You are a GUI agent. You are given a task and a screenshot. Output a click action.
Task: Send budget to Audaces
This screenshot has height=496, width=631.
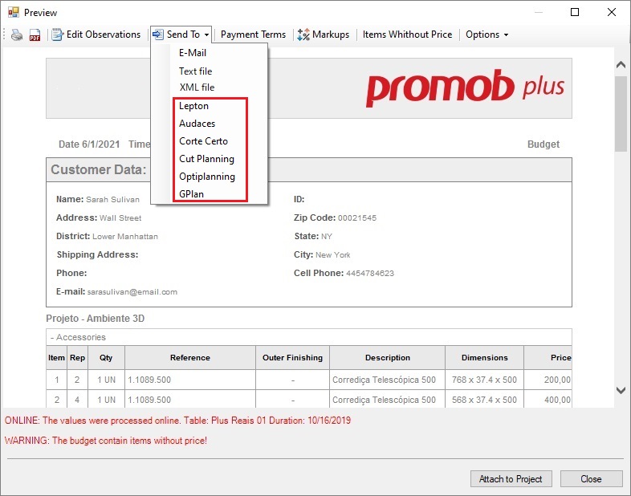click(197, 124)
